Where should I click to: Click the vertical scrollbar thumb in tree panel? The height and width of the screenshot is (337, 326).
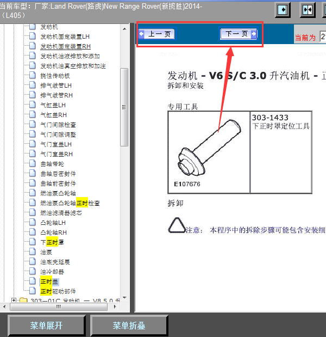tap(124, 107)
